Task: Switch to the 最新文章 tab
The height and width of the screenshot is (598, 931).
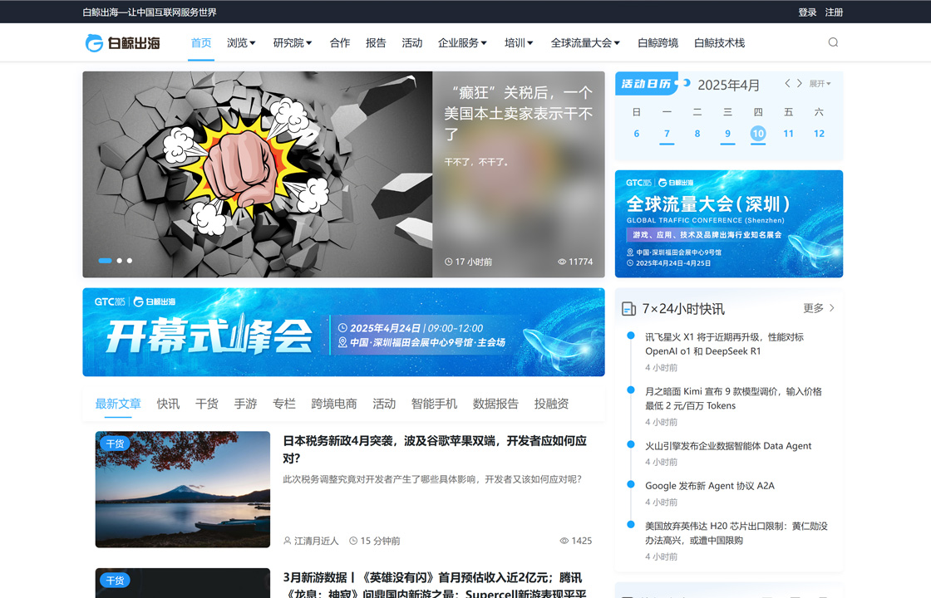Action: tap(118, 404)
